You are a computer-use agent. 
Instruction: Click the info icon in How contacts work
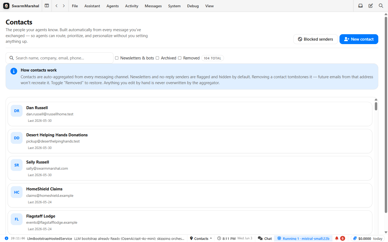(14, 71)
